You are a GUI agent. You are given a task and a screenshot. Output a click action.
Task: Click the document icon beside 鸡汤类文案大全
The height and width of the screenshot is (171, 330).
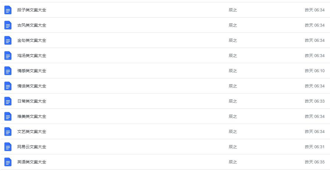[8, 56]
